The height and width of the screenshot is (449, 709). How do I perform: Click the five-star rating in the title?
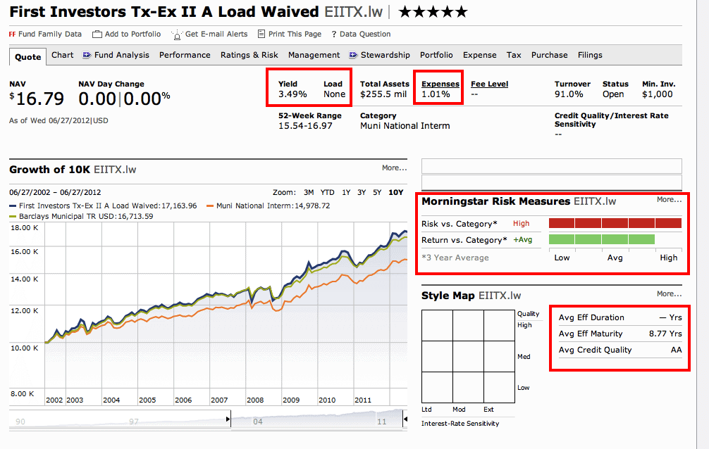click(433, 12)
